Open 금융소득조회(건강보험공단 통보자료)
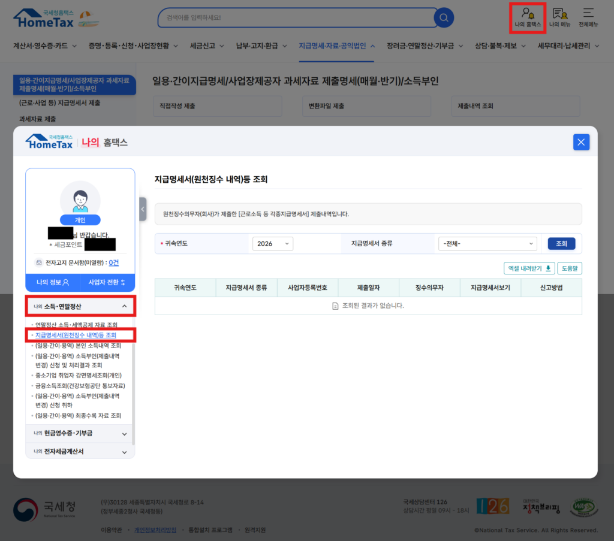 80,386
